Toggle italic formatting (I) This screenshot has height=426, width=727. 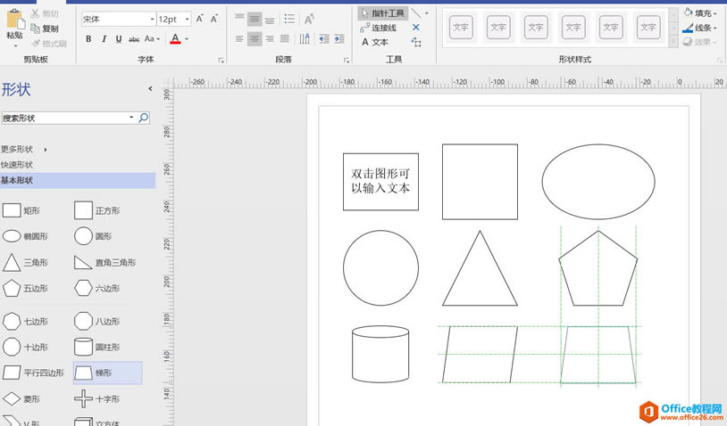point(104,39)
